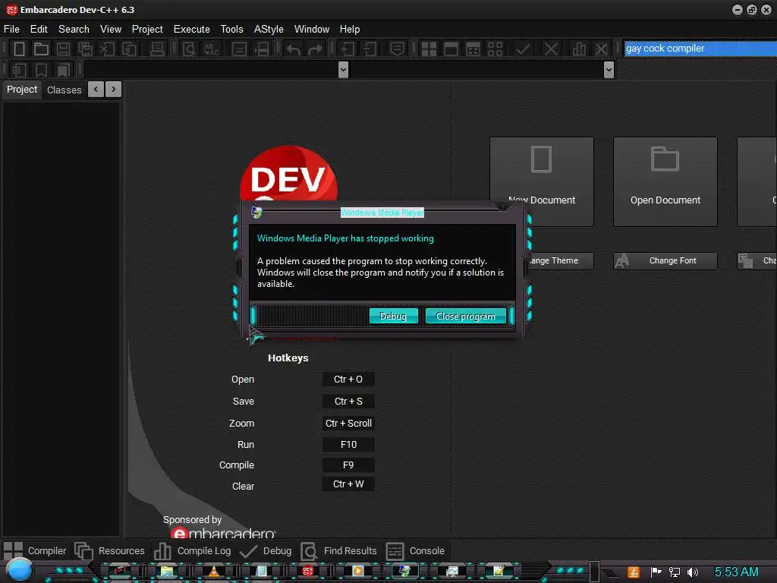The width and height of the screenshot is (777, 583).
Task: Click the New file toolbar icon
Action: coord(19,49)
